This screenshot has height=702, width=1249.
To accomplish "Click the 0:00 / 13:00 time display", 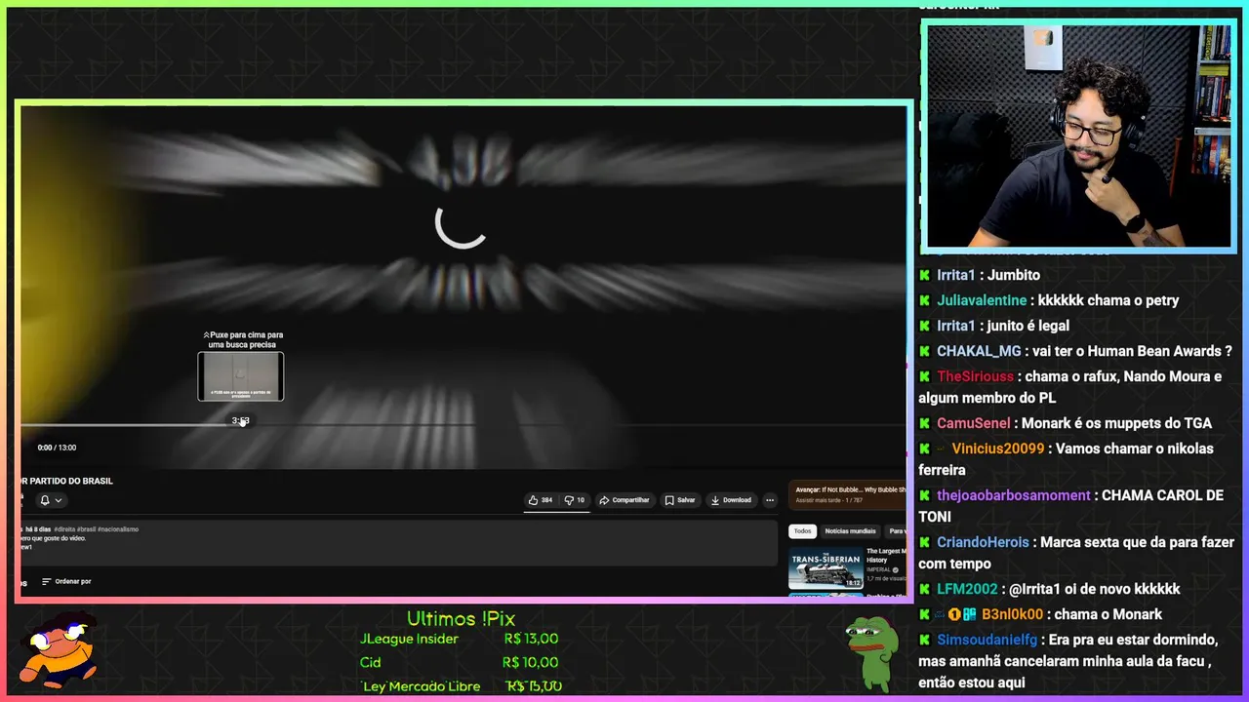I will pyautogui.click(x=57, y=448).
